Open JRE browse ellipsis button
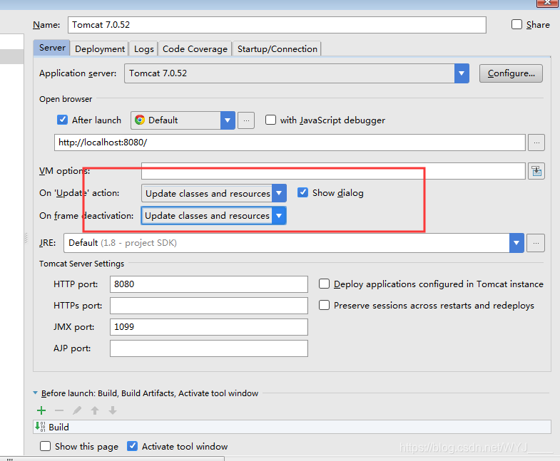This screenshot has width=560, height=461. coord(536,243)
